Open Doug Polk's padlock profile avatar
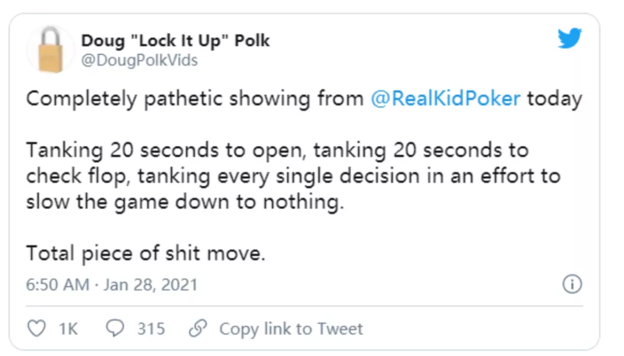This screenshot has height=356, width=624. pos(50,49)
